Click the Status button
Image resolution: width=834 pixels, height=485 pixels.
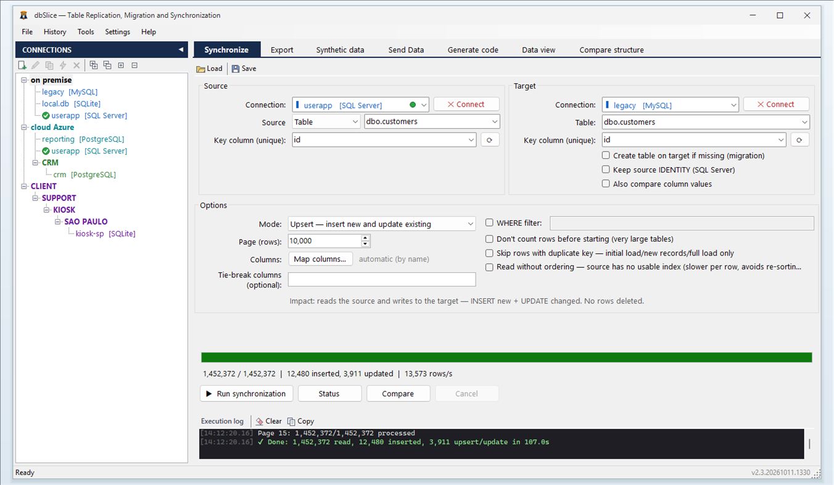329,394
